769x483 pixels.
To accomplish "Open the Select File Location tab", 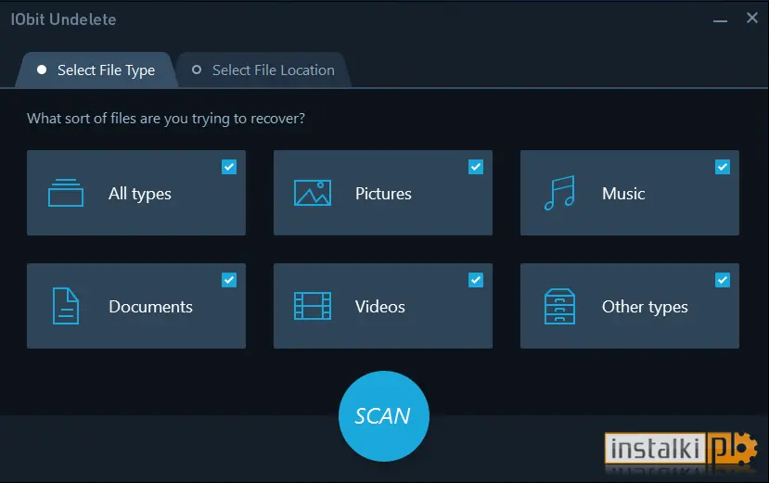I will (263, 70).
